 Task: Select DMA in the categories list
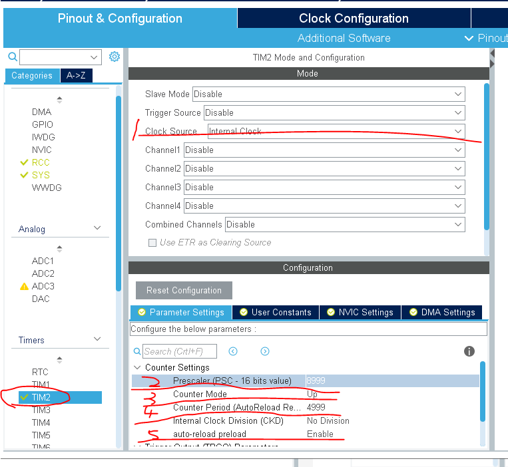[x=41, y=112]
